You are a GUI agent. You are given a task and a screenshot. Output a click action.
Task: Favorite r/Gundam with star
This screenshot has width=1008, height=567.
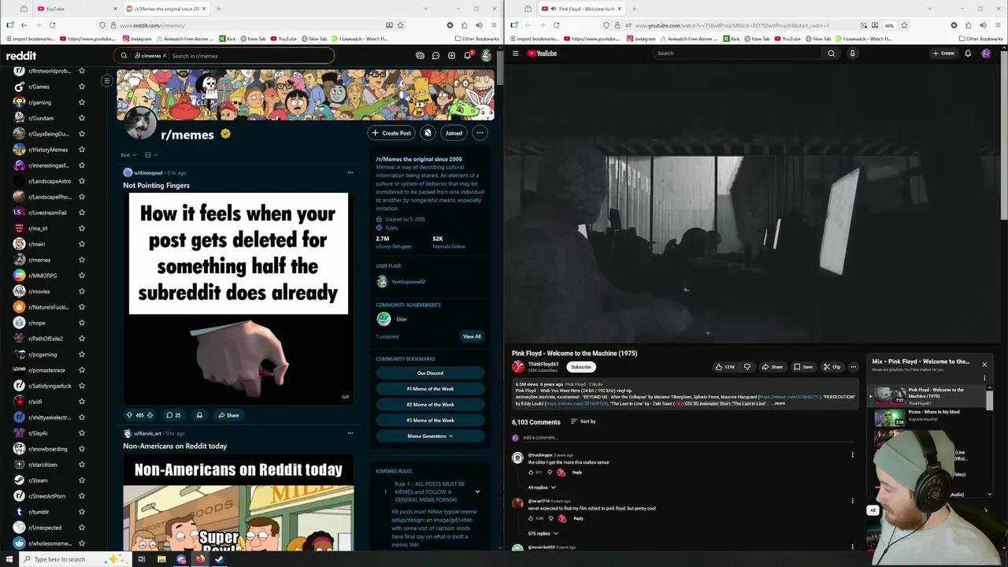tap(81, 118)
